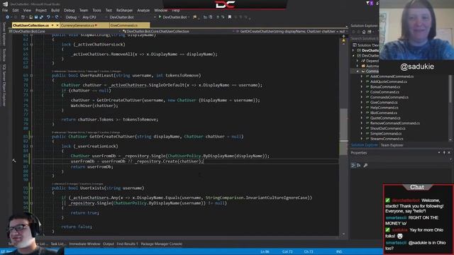
Task: Click the Undo toolbar icon
Action: point(49,17)
